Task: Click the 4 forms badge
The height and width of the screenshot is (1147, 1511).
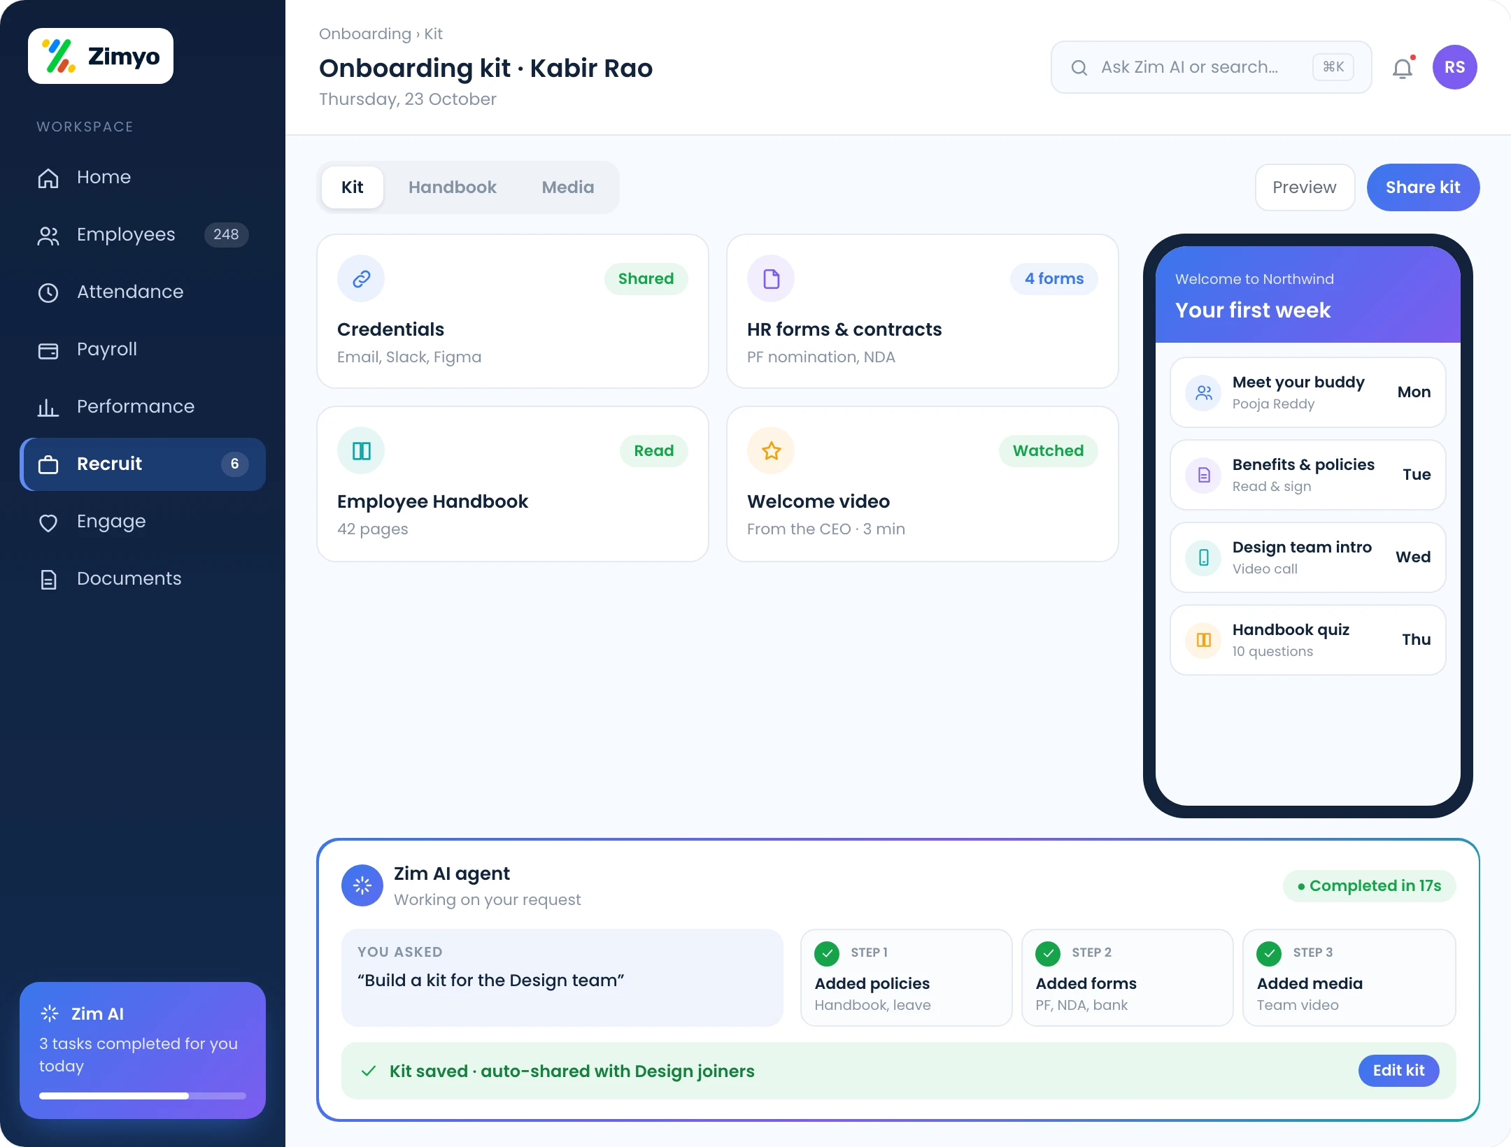Action: [1054, 278]
